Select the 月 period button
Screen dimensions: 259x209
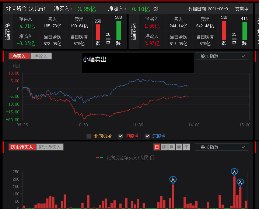coord(172,147)
